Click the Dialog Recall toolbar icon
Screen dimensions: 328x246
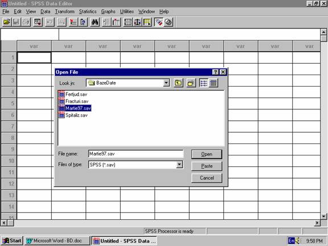click(x=38, y=22)
